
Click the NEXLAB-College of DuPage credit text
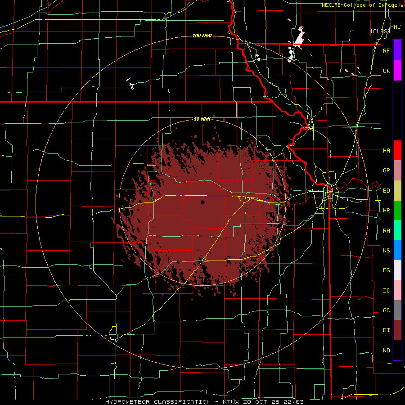pyautogui.click(x=362, y=5)
